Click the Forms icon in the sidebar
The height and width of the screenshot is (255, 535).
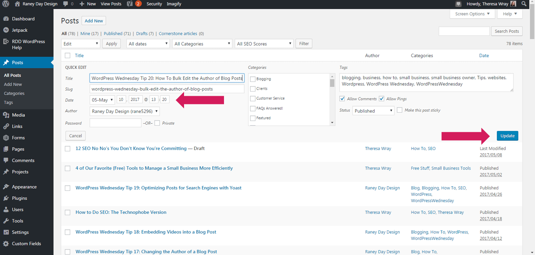click(x=6, y=138)
